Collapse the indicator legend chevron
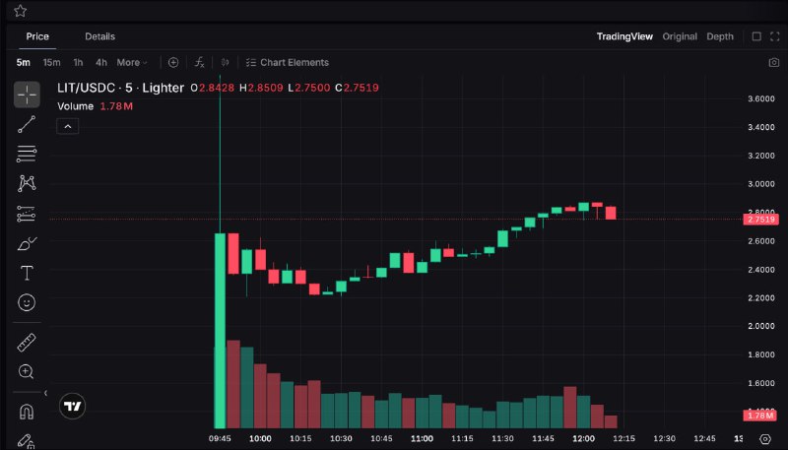Viewport: 788px width, 450px height. tap(68, 126)
